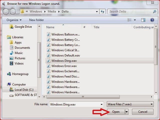Click the horizontal scrollbar right arrow
The image size is (160, 120).
click(x=152, y=97)
